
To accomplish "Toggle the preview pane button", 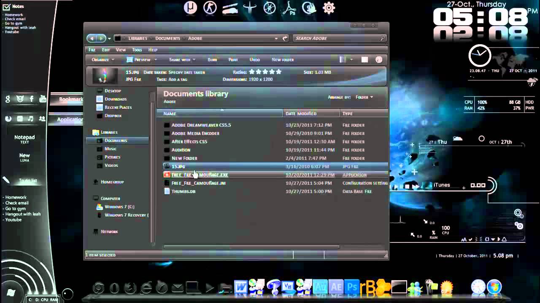I will pyautogui.click(x=364, y=60).
